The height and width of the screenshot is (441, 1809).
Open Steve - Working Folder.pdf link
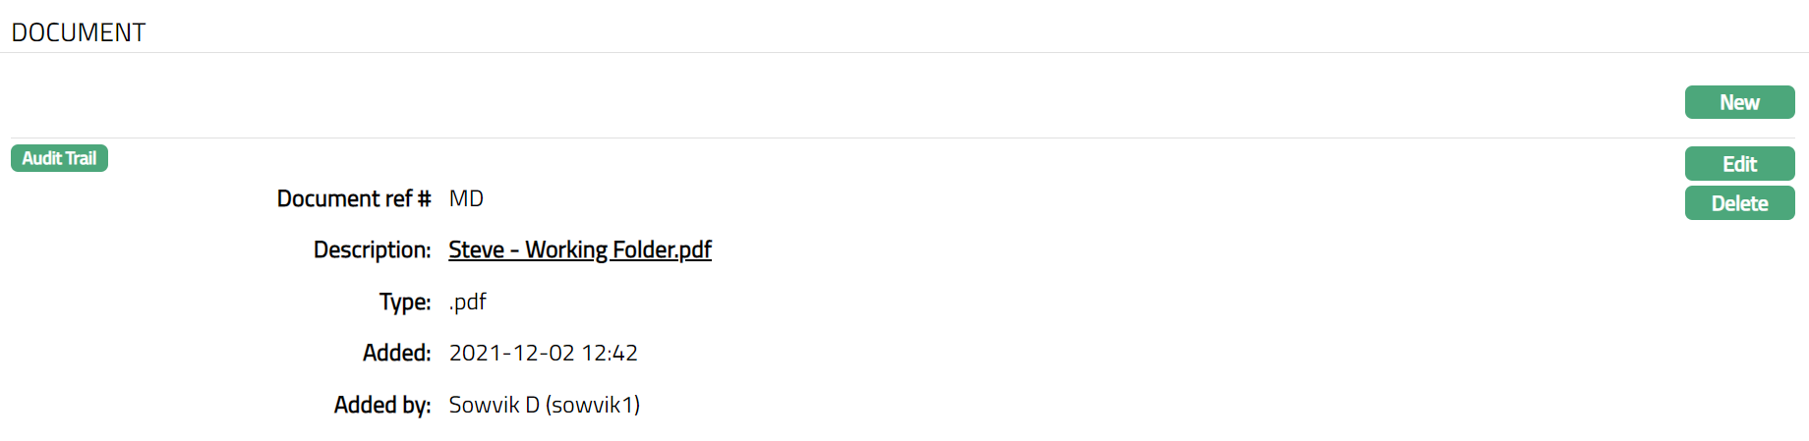tap(580, 249)
